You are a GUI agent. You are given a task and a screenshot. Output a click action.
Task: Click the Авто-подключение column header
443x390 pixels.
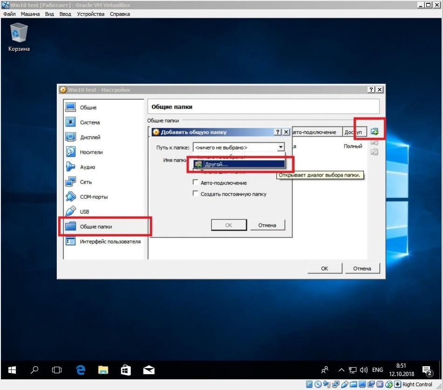point(317,132)
